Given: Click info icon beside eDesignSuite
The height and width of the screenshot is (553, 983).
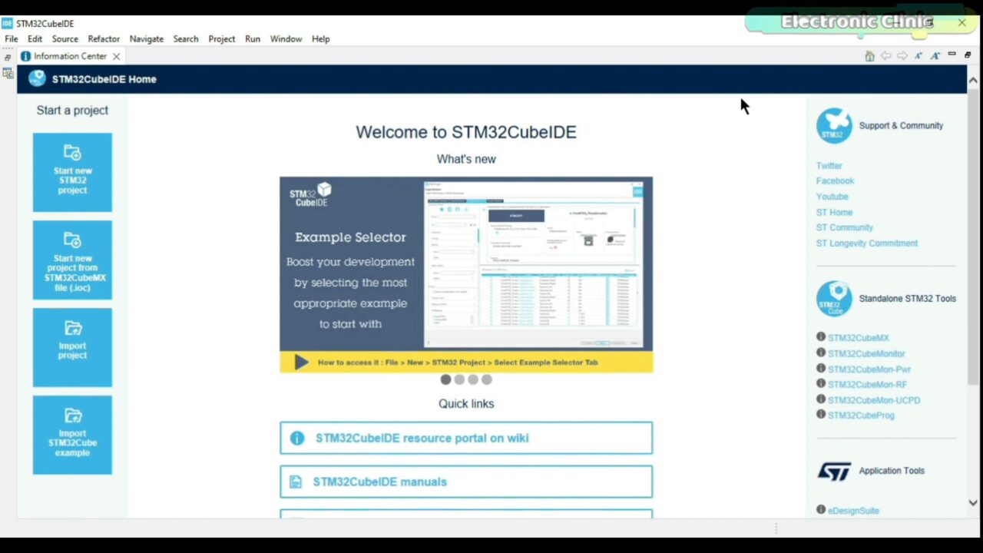Looking at the screenshot, I should click(821, 509).
